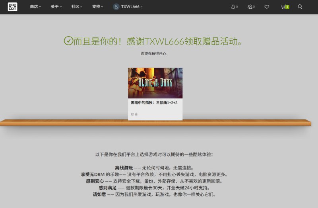Open the notifications bell
Screen dimensions: 318x208
[x=234, y=7]
